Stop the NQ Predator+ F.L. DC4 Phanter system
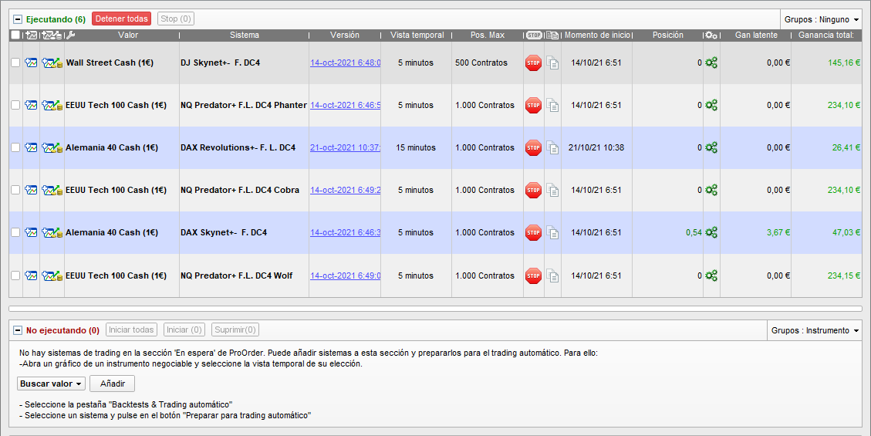This screenshot has width=871, height=436. click(x=533, y=105)
